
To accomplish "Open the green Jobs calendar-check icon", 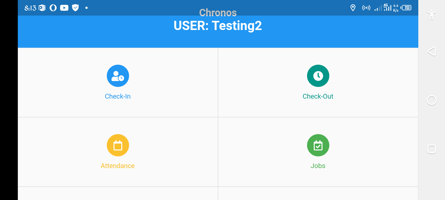I will coord(318,145).
